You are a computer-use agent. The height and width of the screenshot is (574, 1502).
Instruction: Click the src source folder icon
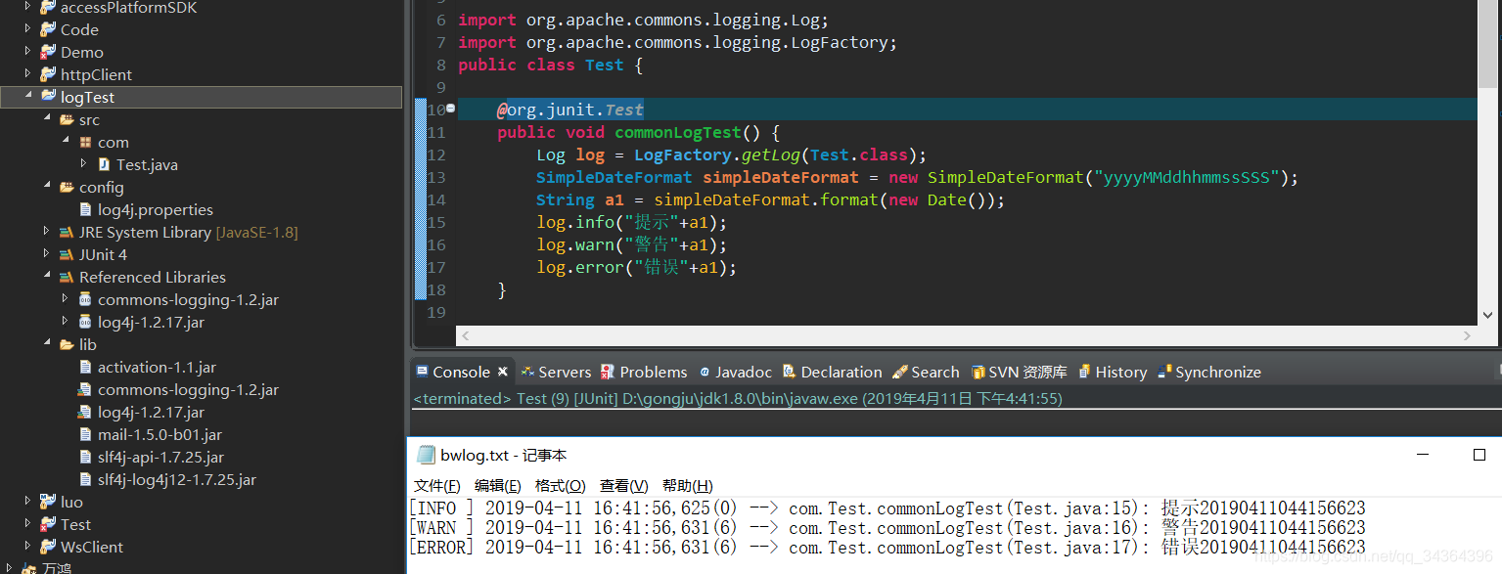(x=67, y=119)
